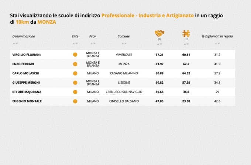The height and width of the screenshot is (165, 251).
Task: Click value 60.61 in Floriani row
Action: point(186,55)
